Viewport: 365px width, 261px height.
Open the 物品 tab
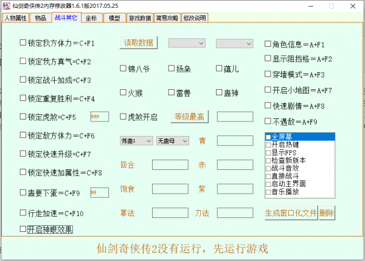41,18
